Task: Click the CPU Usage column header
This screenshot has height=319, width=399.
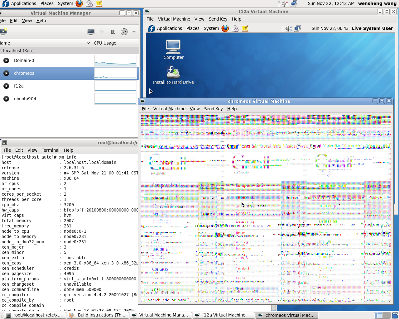Action: pos(115,43)
